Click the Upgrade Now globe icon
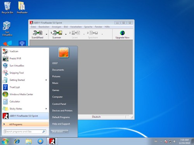Image resolution: width=194 pixels, height=145 pixels. [122, 33]
